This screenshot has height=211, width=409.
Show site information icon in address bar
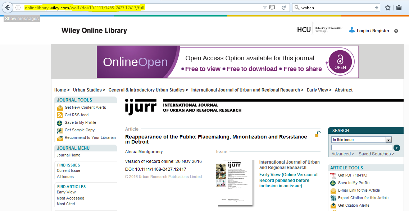tap(18, 8)
